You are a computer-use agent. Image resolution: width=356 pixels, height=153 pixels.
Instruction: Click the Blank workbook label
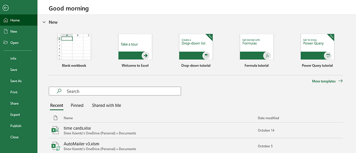tap(74, 66)
